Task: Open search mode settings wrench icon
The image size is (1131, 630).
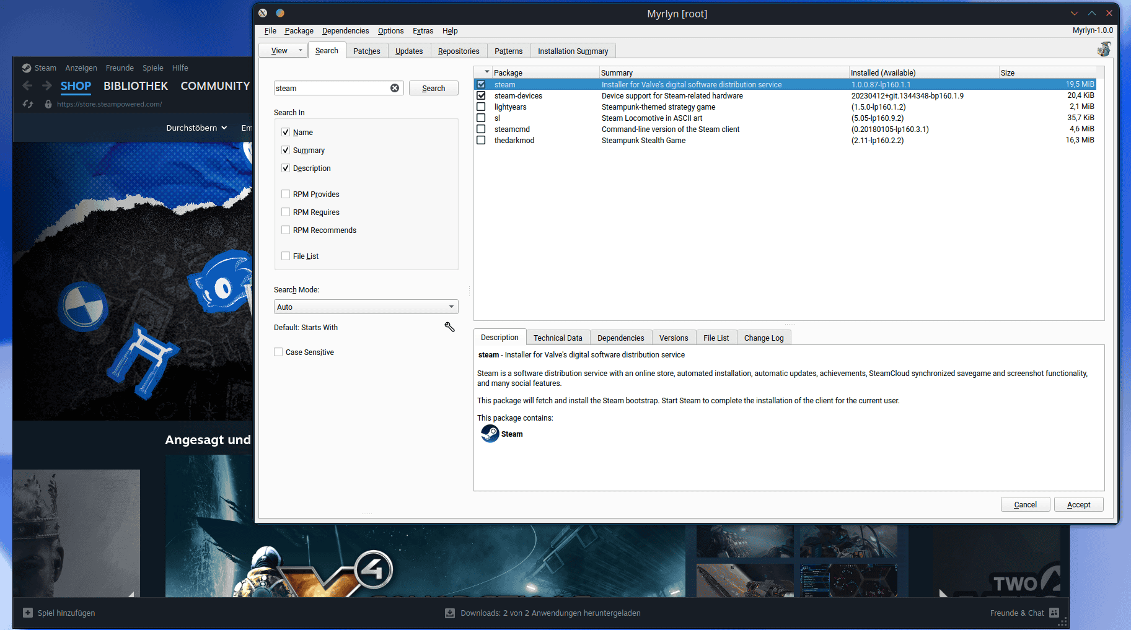Action: pos(450,327)
